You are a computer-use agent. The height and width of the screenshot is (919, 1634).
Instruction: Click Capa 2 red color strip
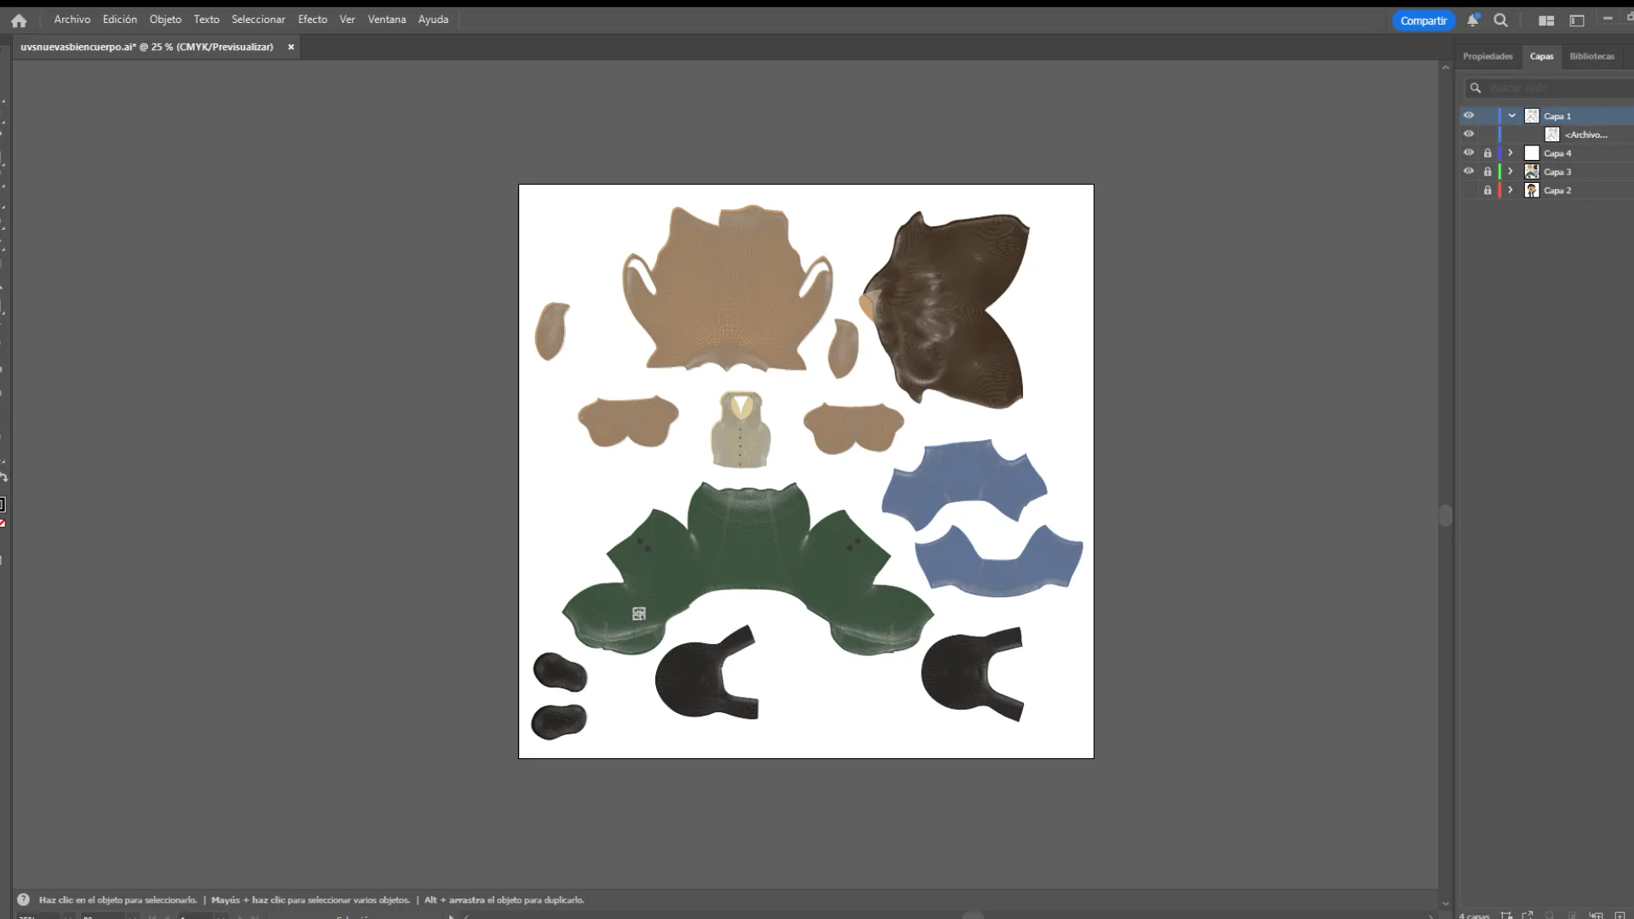point(1500,191)
